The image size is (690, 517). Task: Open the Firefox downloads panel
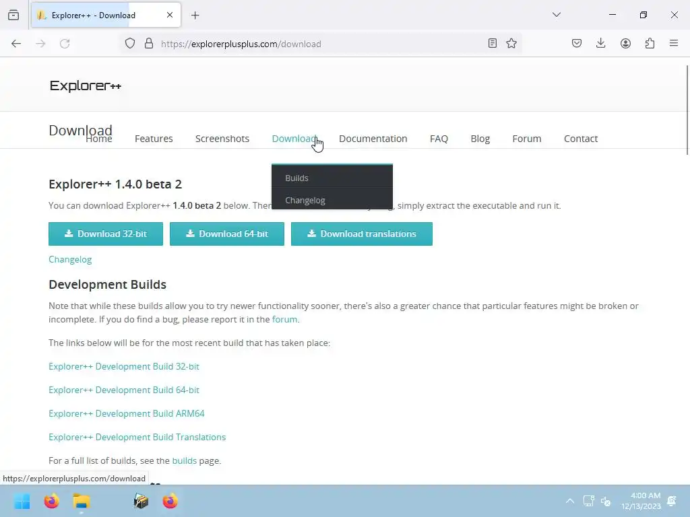pos(600,43)
